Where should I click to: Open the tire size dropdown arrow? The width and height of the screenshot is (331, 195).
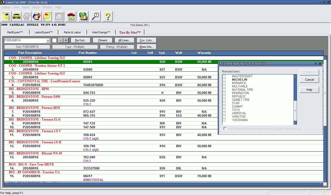tap(48, 41)
